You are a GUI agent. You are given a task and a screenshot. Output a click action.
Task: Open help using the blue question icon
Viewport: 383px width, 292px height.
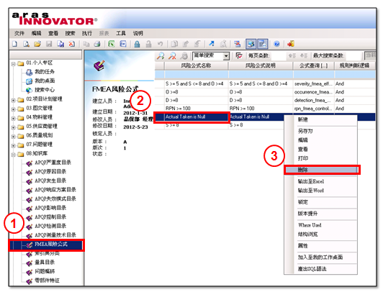[x=276, y=44]
